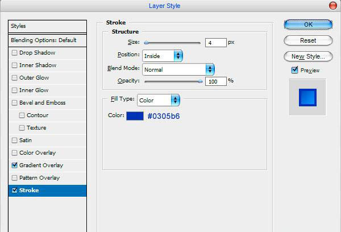Uncheck the Gradient Overlay checkbox
The image size is (341, 232).
tap(14, 165)
